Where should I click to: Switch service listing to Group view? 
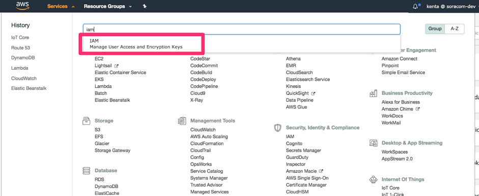435,28
